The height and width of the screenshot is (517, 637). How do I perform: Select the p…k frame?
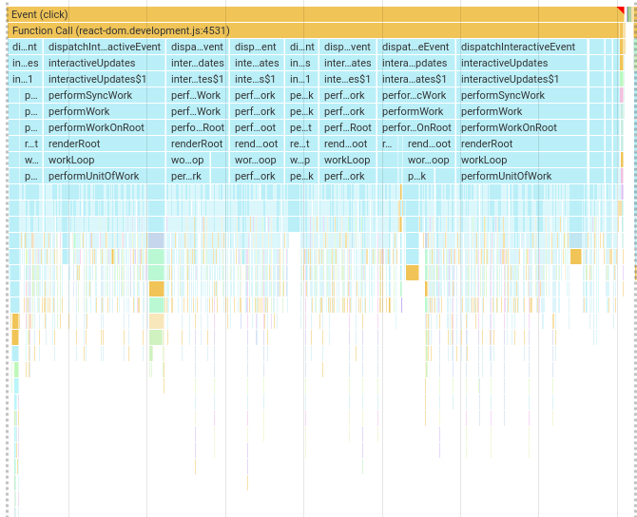pyautogui.click(x=419, y=176)
